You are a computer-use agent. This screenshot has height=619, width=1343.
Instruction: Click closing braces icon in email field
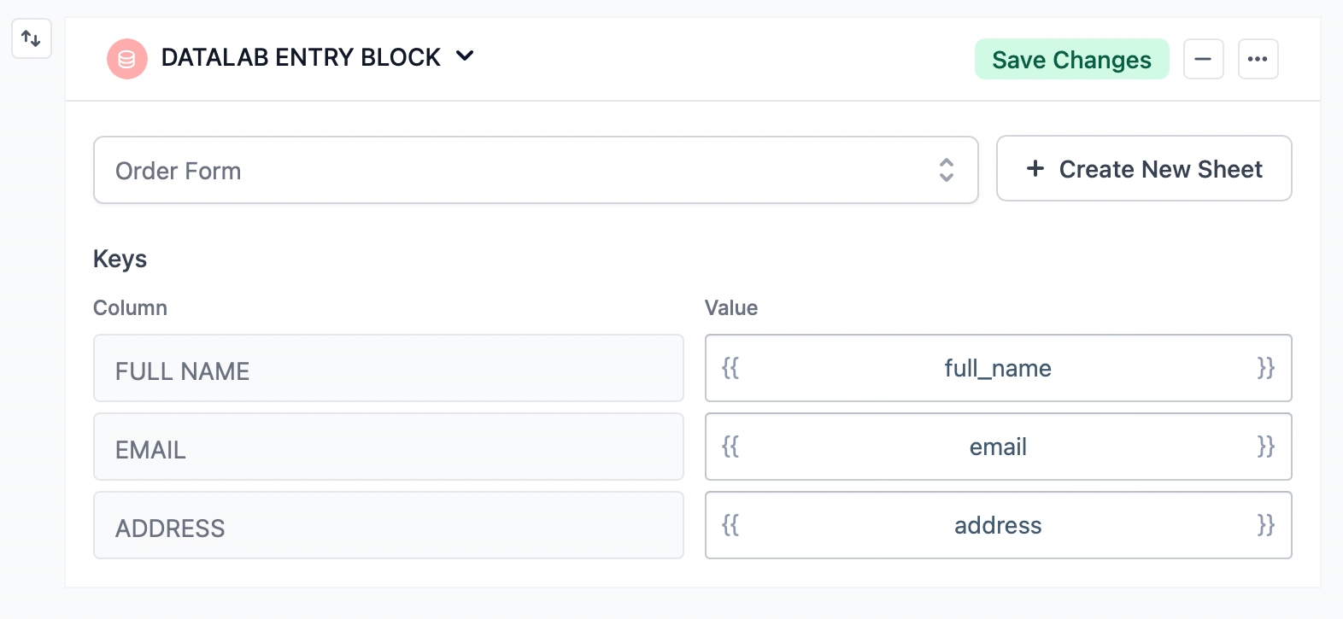click(x=1266, y=447)
